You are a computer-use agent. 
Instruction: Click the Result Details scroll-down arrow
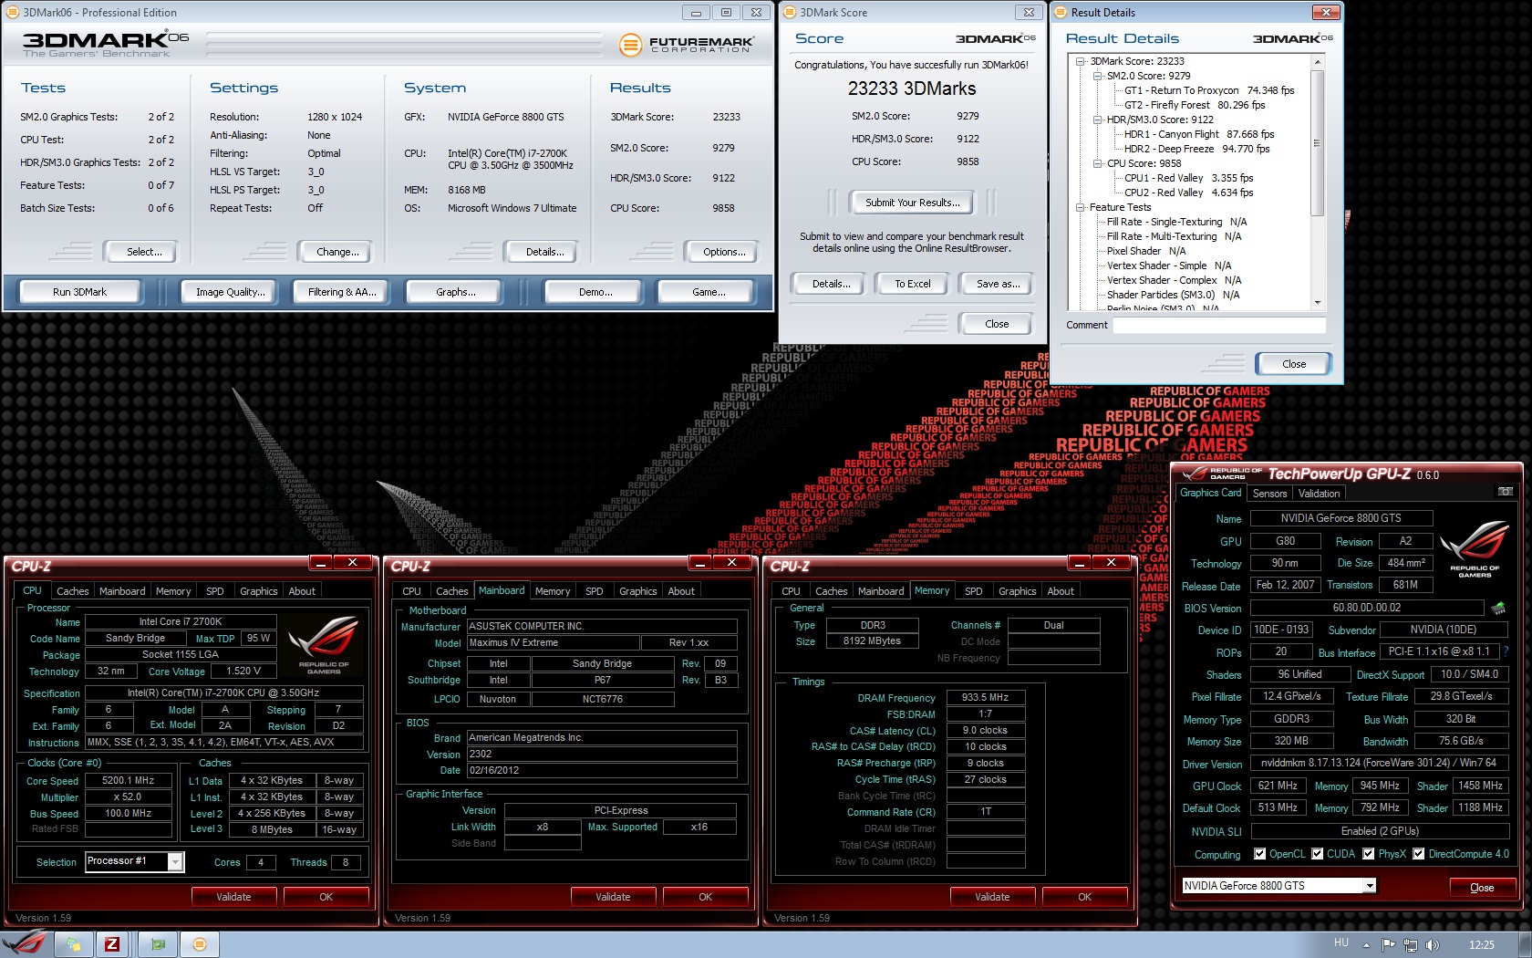point(1317,302)
